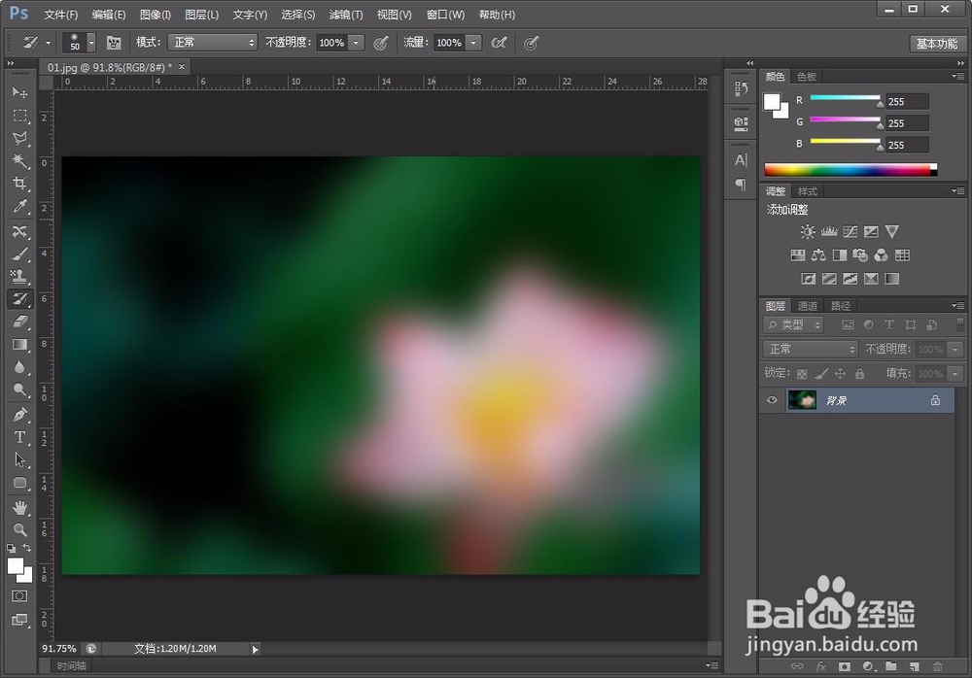Open the 滤镜 menu
Image resolution: width=972 pixels, height=678 pixels.
345,14
